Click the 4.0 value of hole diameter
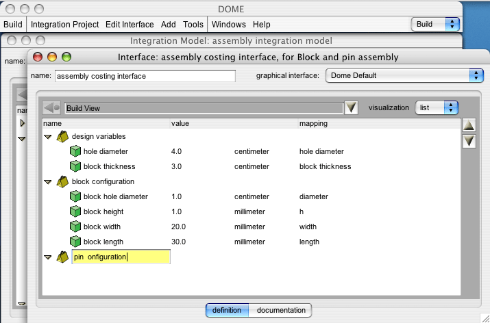The image size is (490, 323). [177, 151]
